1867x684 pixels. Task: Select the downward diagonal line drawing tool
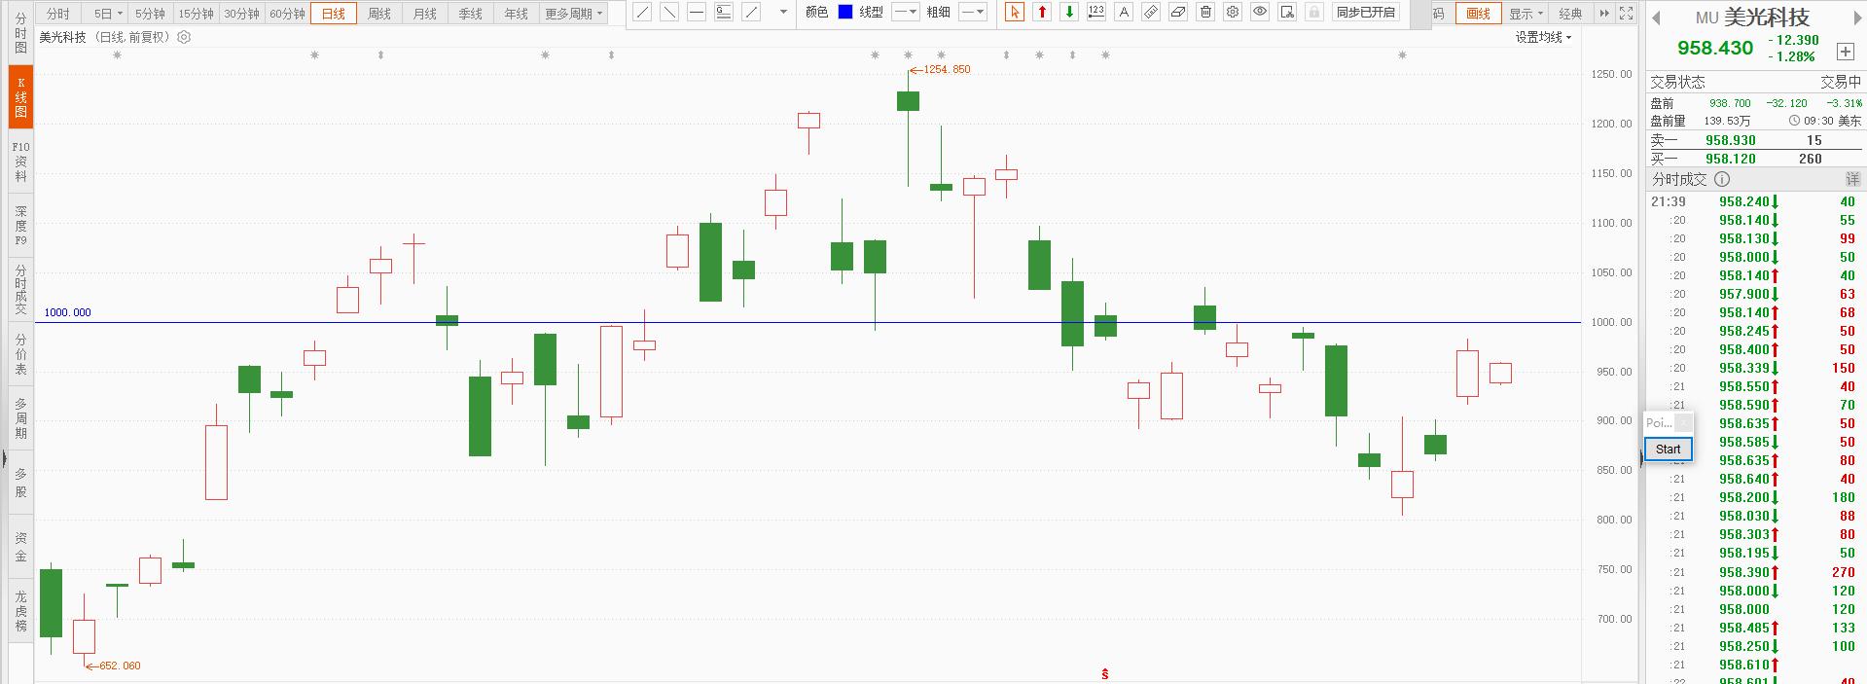[x=669, y=12]
